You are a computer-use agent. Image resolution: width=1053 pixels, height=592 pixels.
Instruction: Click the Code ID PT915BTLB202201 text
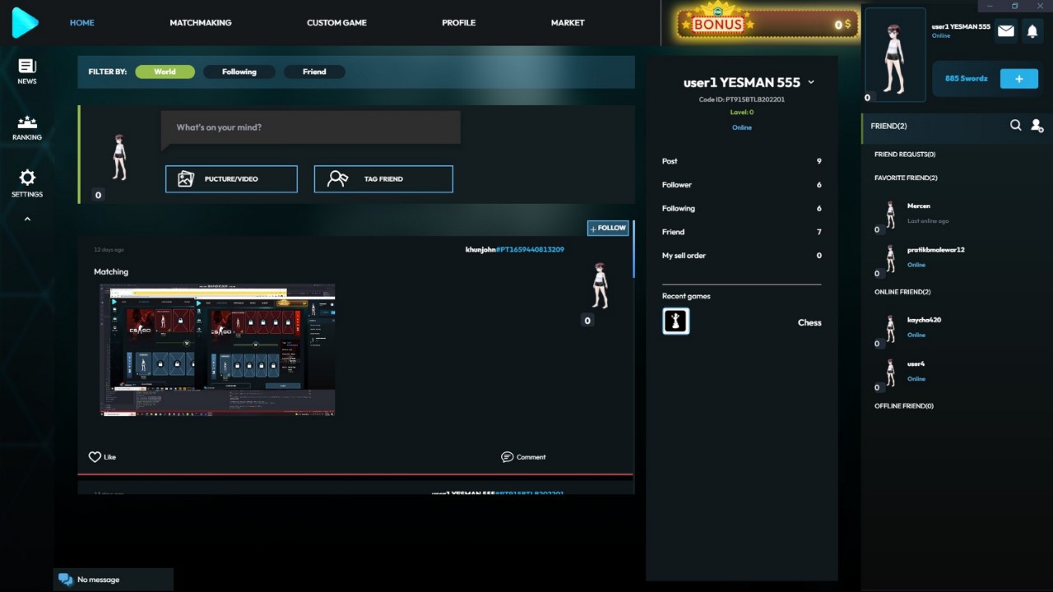741,99
